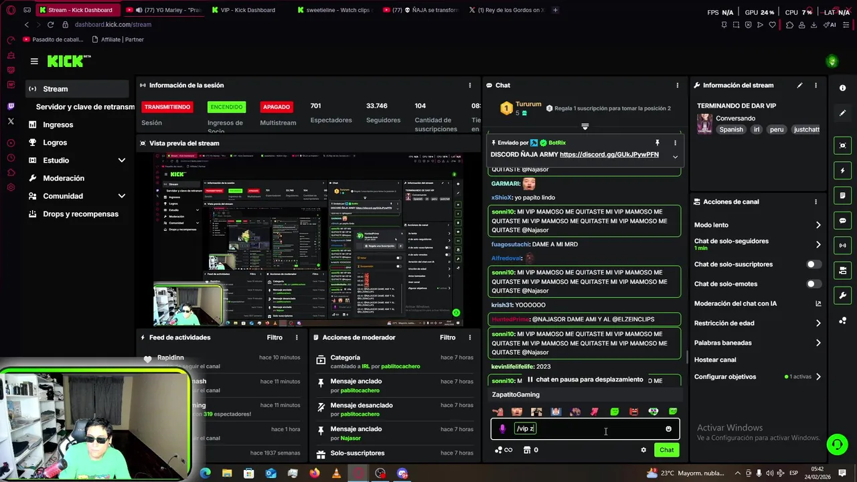Click the Vista previa del stream thumbnail
Image resolution: width=857 pixels, height=482 pixels.
click(309, 239)
